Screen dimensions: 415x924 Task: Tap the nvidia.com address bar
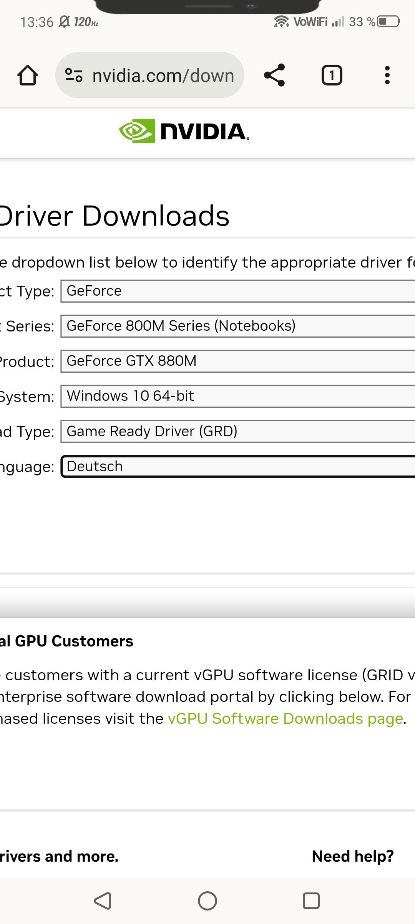(150, 75)
